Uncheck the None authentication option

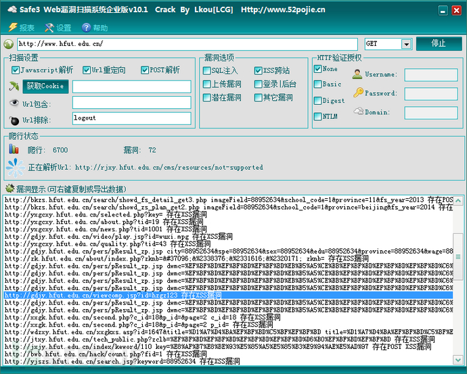click(x=318, y=69)
